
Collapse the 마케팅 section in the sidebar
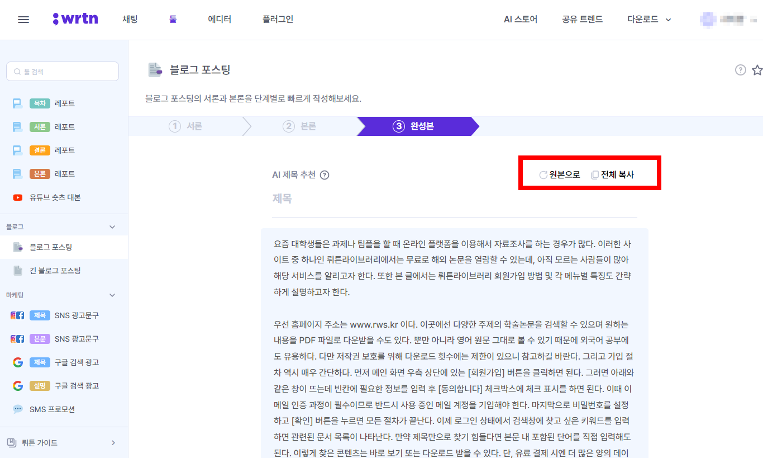pyautogui.click(x=111, y=295)
